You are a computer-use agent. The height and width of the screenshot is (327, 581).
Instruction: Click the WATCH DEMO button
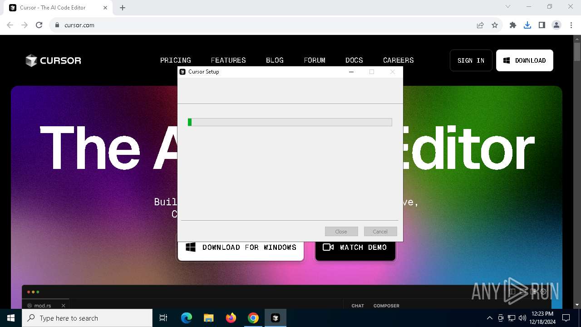point(355,249)
